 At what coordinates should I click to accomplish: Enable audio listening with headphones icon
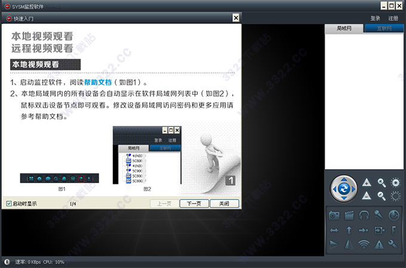pos(364,215)
